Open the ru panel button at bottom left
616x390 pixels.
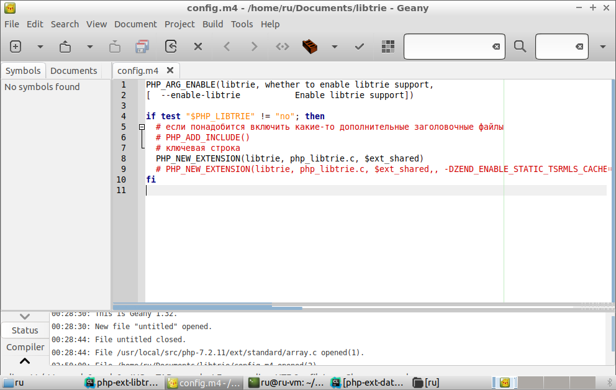[14, 383]
